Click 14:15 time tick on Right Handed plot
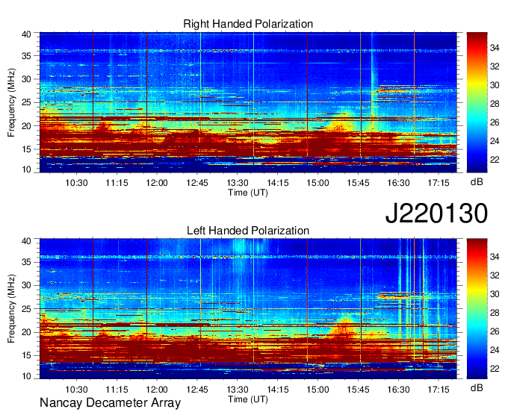Image resolution: width=508 pixels, height=412 pixels. pos(278,183)
